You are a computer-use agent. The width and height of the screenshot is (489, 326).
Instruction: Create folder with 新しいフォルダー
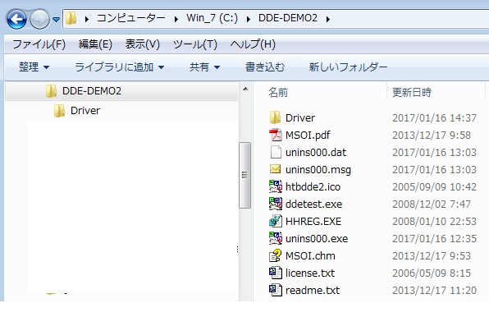[x=348, y=67]
